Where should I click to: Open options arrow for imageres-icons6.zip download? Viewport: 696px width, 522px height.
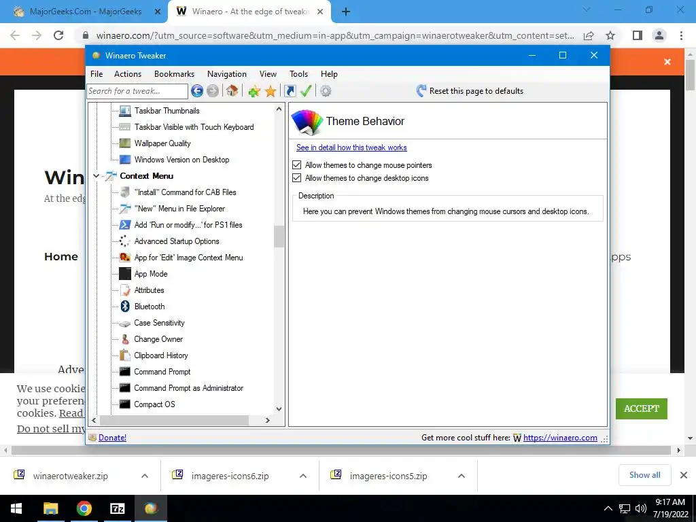pos(303,476)
